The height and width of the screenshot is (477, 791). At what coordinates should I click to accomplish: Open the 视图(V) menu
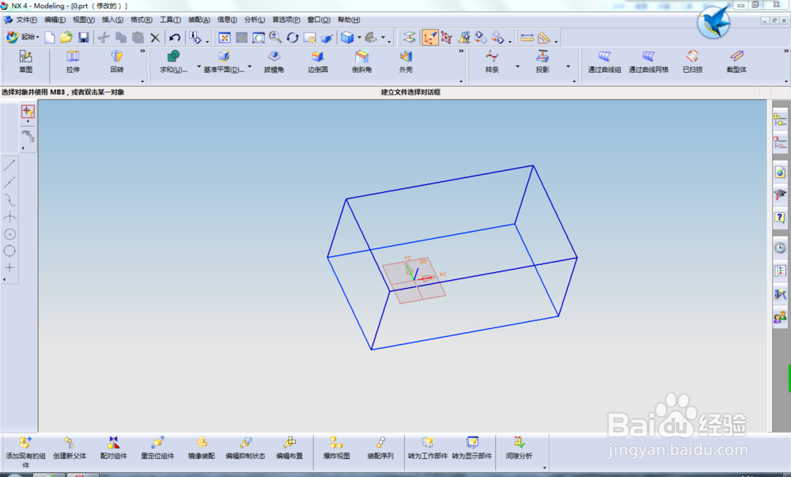pos(83,20)
